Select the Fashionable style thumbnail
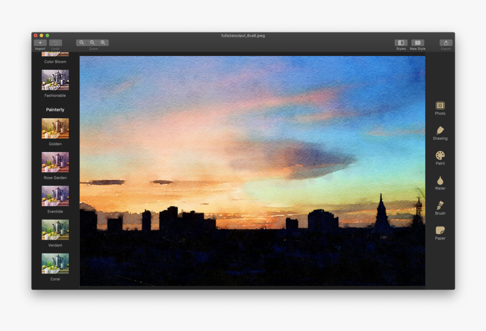 55,80
